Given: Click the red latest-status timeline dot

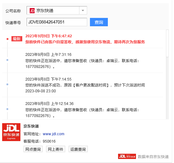Looking at the screenshot, I should click(x=7, y=39).
